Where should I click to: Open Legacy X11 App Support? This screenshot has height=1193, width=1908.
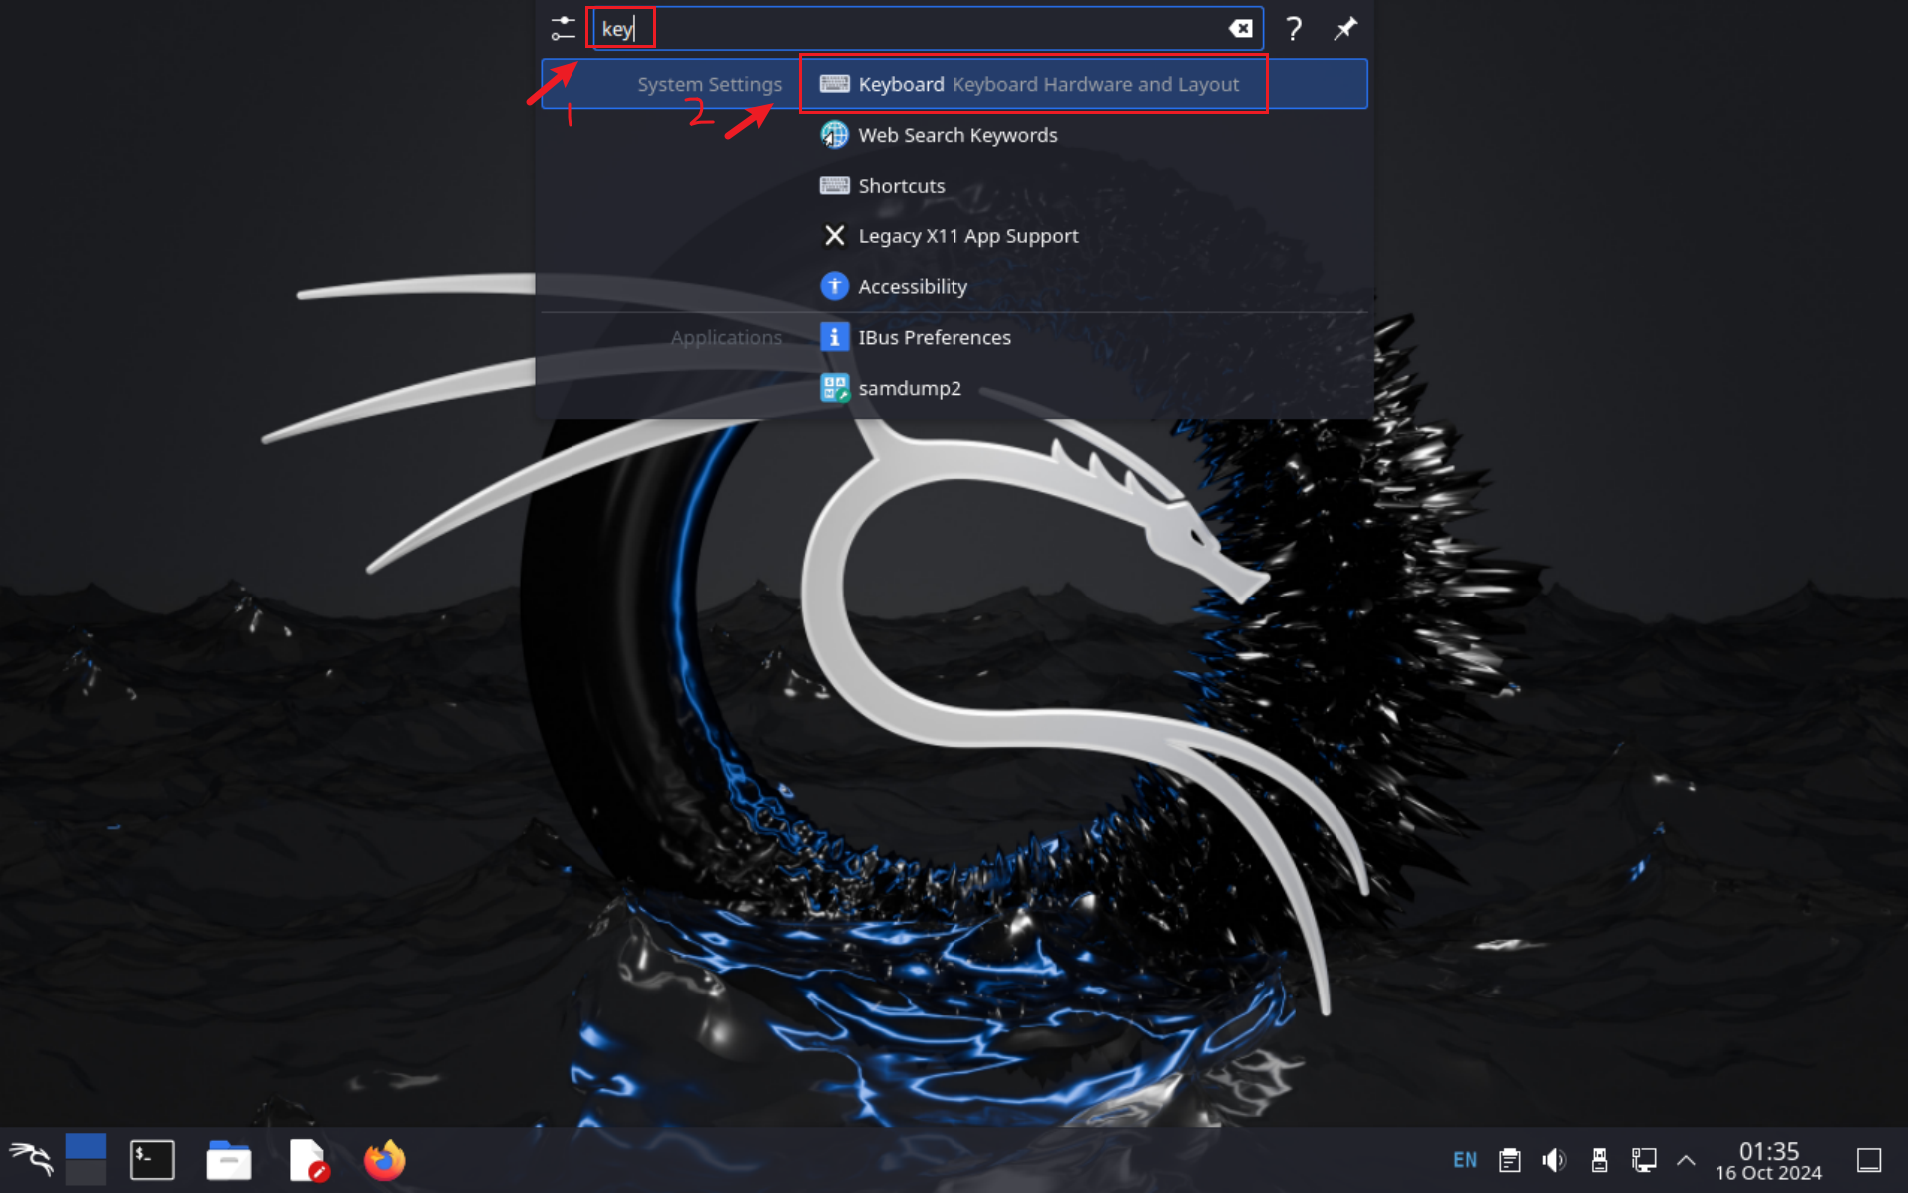[x=967, y=235]
